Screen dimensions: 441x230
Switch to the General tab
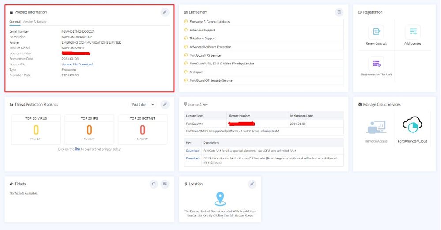pyautogui.click(x=15, y=21)
